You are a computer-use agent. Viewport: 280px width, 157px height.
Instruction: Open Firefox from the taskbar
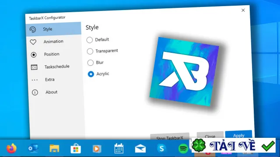pos(12,148)
